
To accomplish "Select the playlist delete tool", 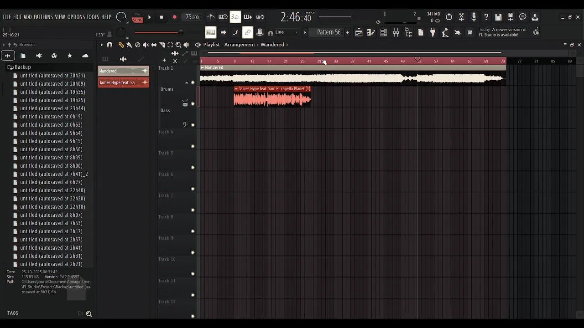I will coord(138,45).
